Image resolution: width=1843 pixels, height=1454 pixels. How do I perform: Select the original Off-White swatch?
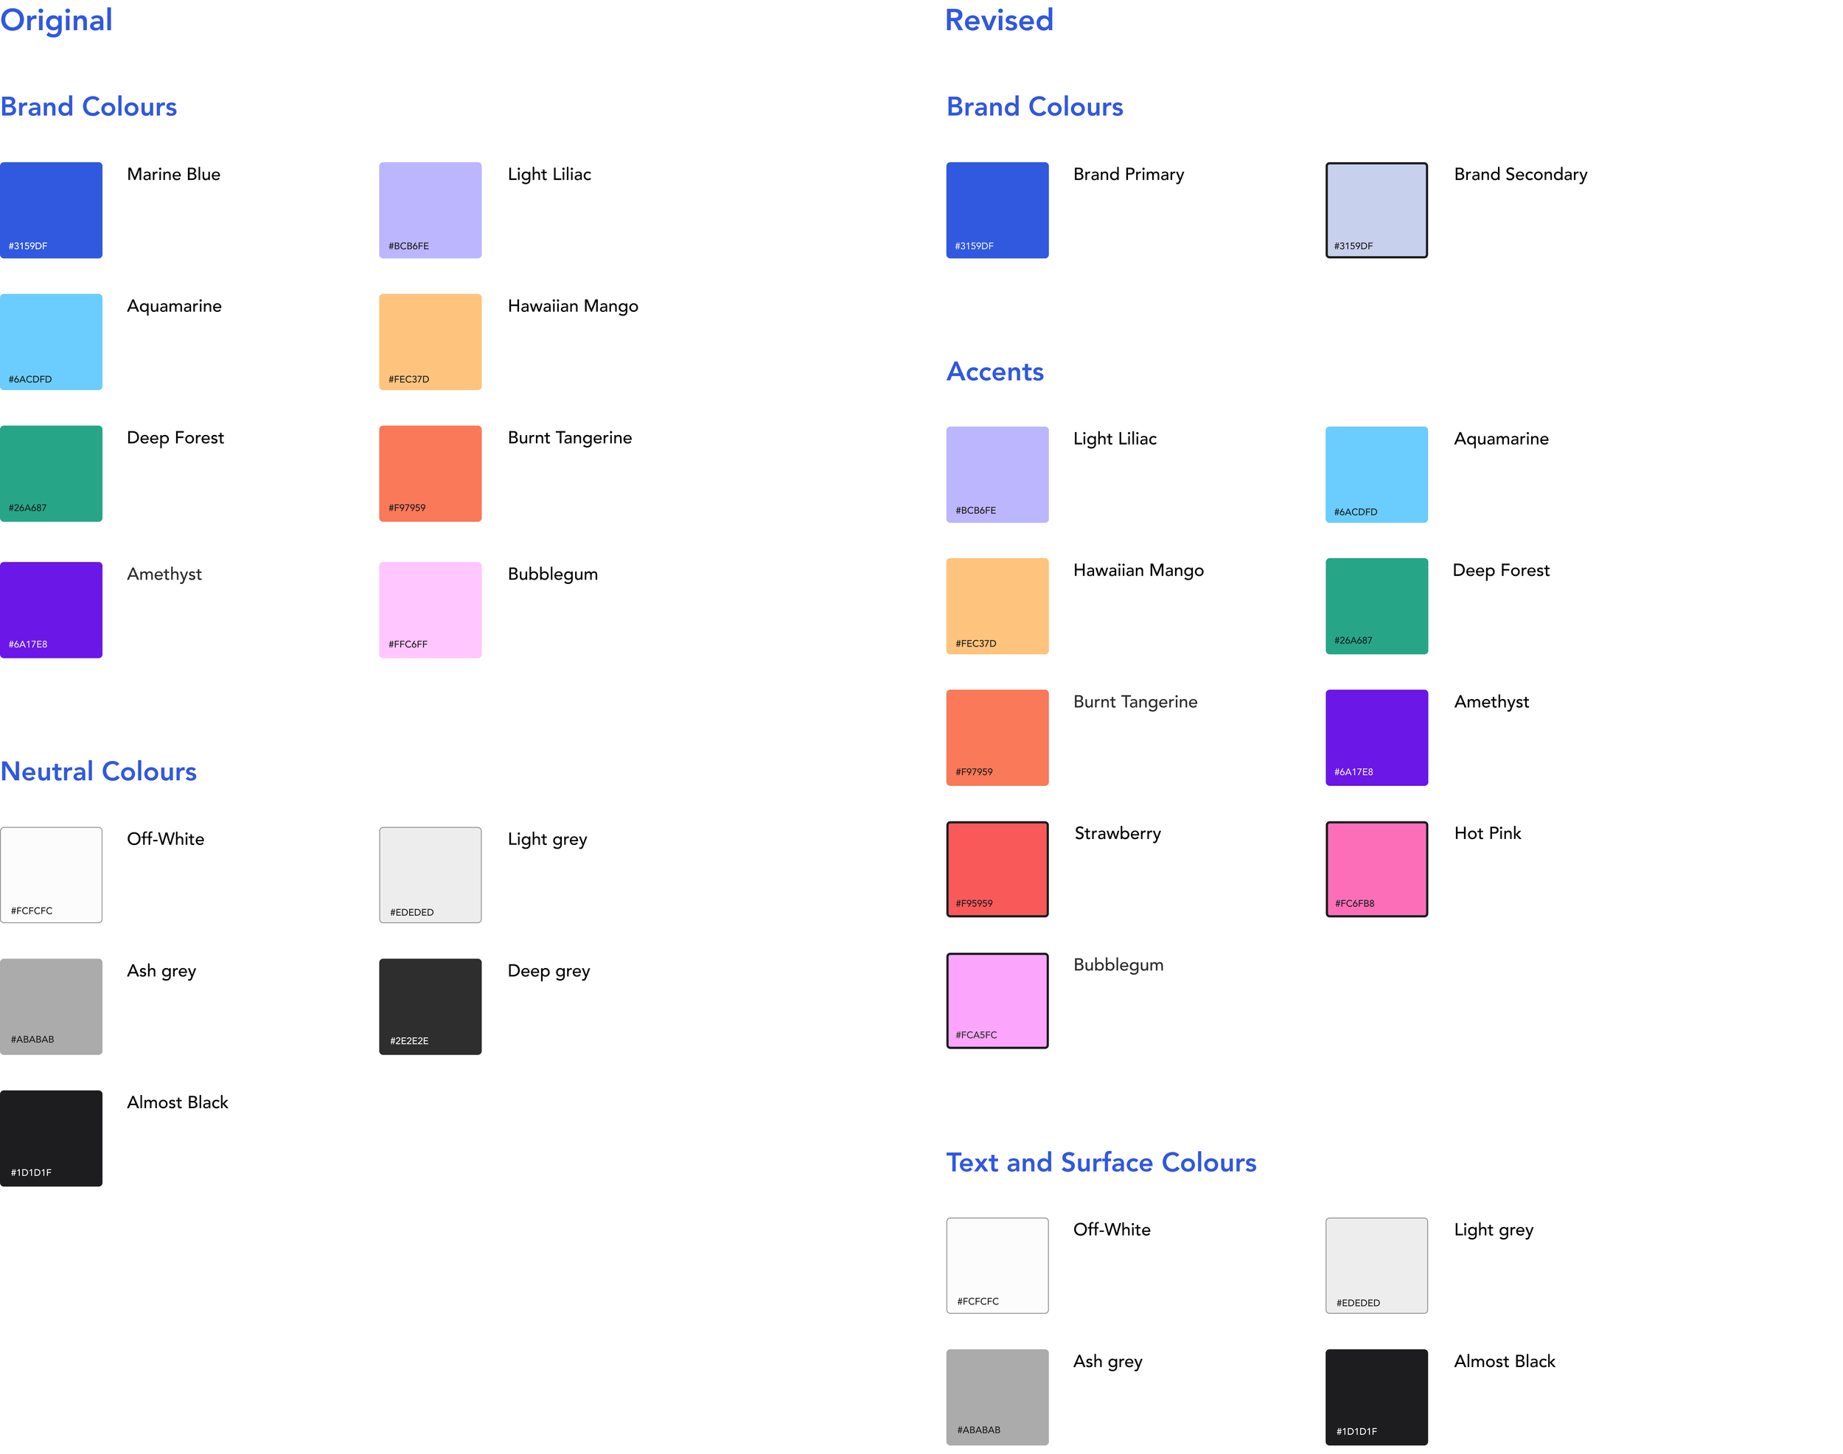(51, 874)
